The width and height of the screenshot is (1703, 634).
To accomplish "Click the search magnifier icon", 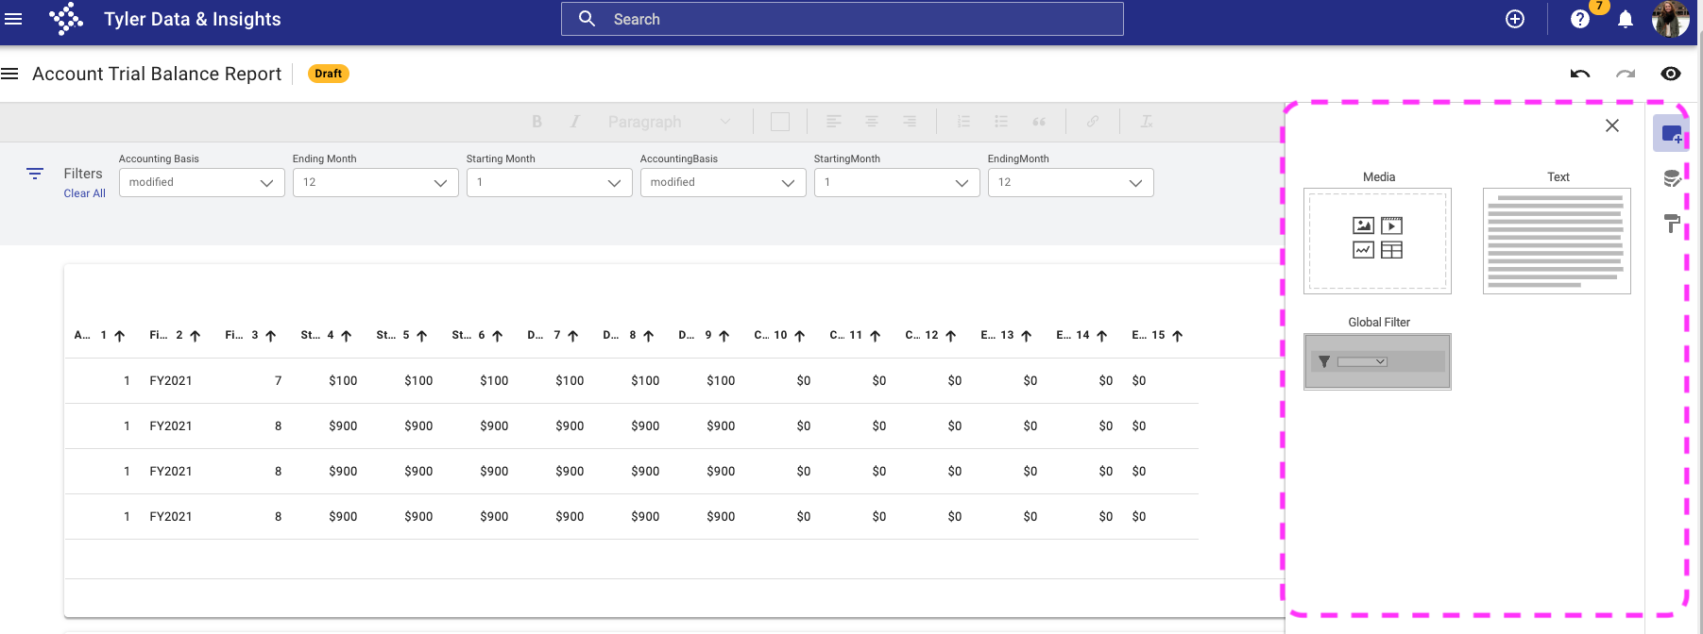I will [x=587, y=19].
